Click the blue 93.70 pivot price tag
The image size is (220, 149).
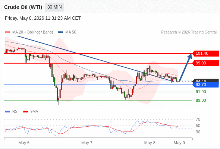point(205,85)
